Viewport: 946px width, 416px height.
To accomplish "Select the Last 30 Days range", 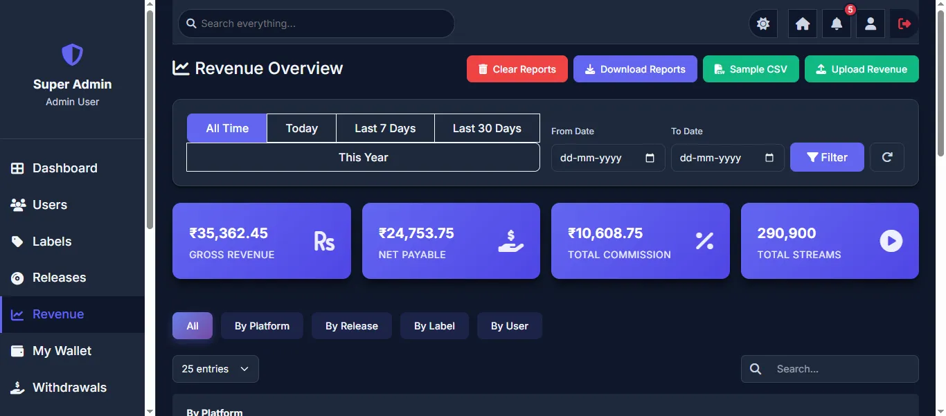I will tap(487, 128).
